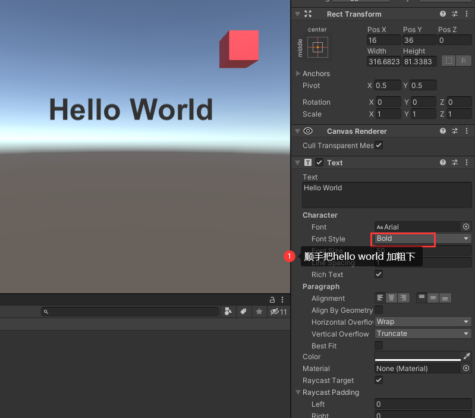Image resolution: width=475 pixels, height=418 pixels.
Task: Collapse the Raycast Padding foldout
Action: tap(298, 392)
